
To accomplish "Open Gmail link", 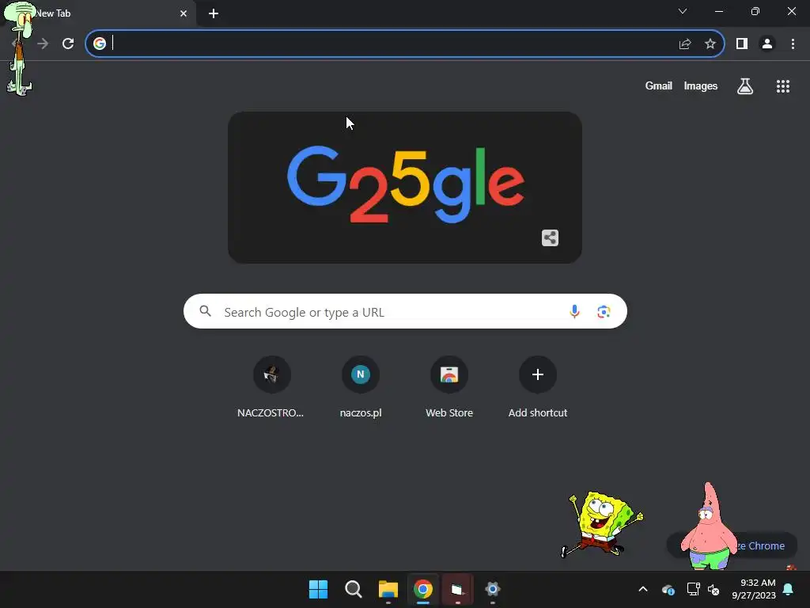I will 659,85.
